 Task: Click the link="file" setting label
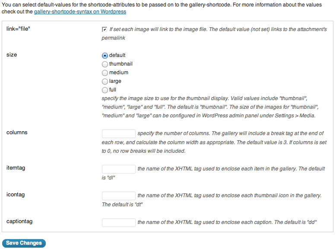coord(18,28)
